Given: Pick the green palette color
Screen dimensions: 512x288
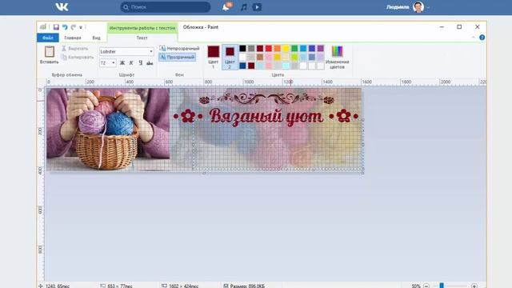Looking at the screenshot, I should [294, 48].
